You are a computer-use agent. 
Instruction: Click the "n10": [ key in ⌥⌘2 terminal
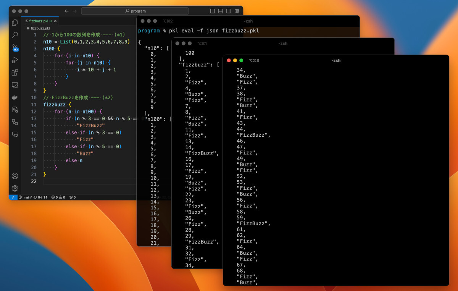(156, 48)
